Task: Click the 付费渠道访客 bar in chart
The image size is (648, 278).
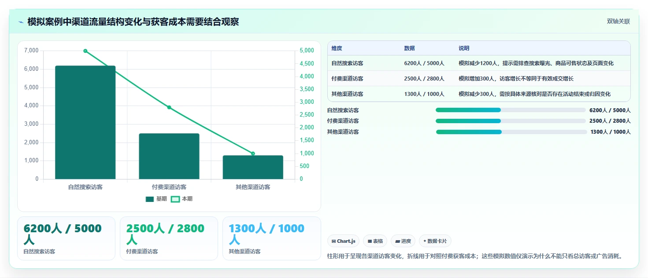Action: pyautogui.click(x=169, y=156)
